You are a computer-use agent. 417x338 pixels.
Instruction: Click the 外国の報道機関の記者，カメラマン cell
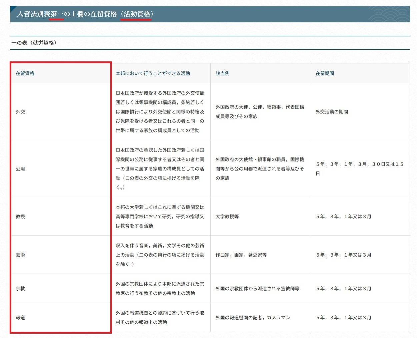(253, 318)
